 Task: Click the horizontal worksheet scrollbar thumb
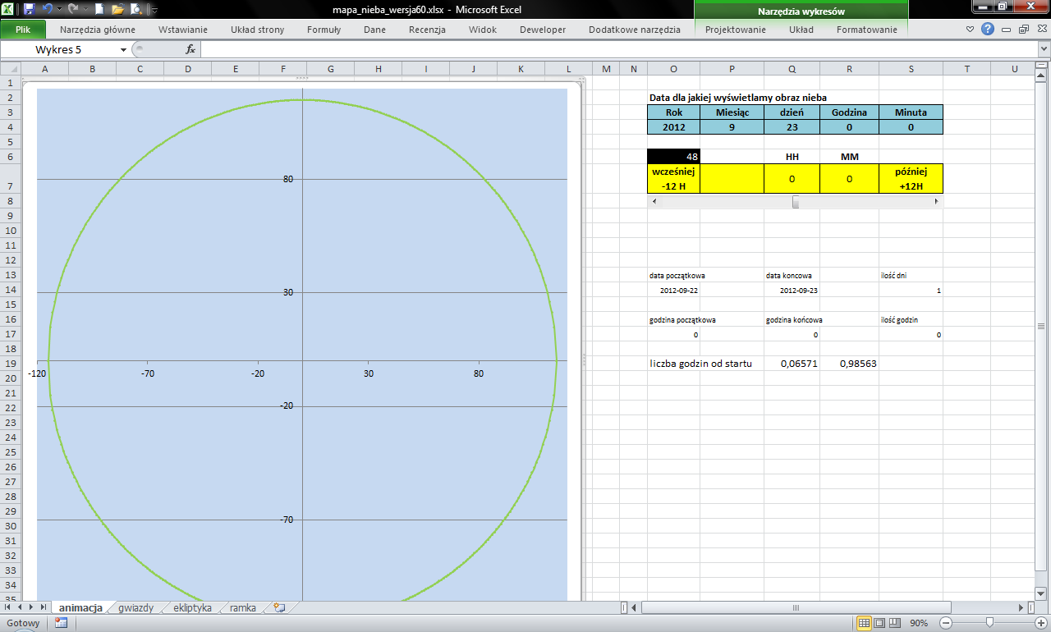coord(795,608)
